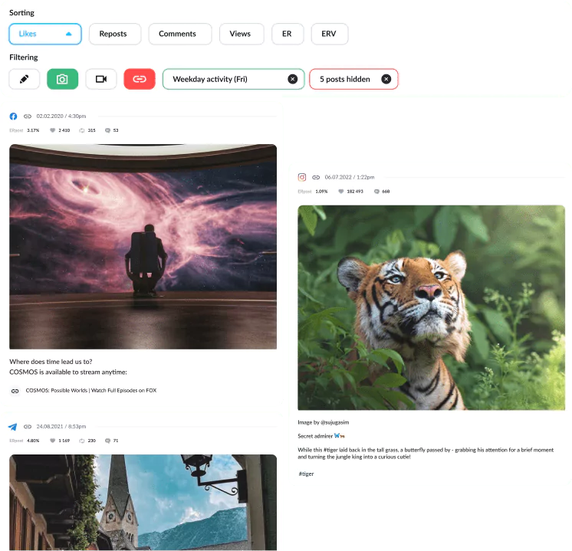Open the Telegram icon of 24.08.2021 post

point(13,427)
